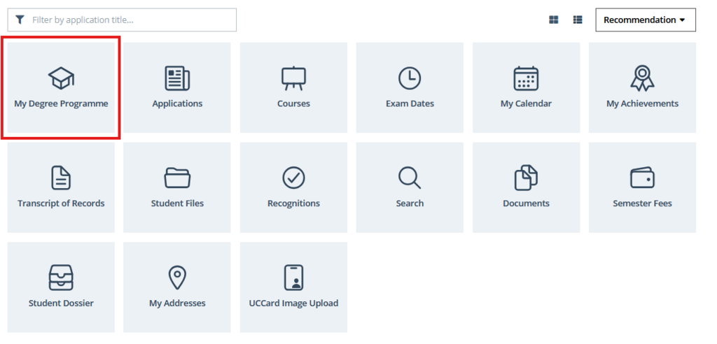Expand the Recommendation sort dropdown

645,20
